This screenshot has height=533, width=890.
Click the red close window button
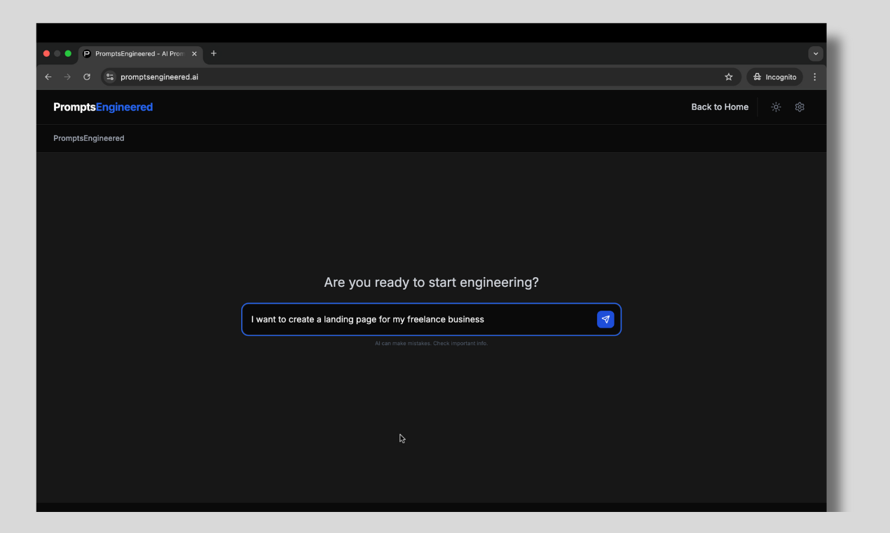pos(47,54)
